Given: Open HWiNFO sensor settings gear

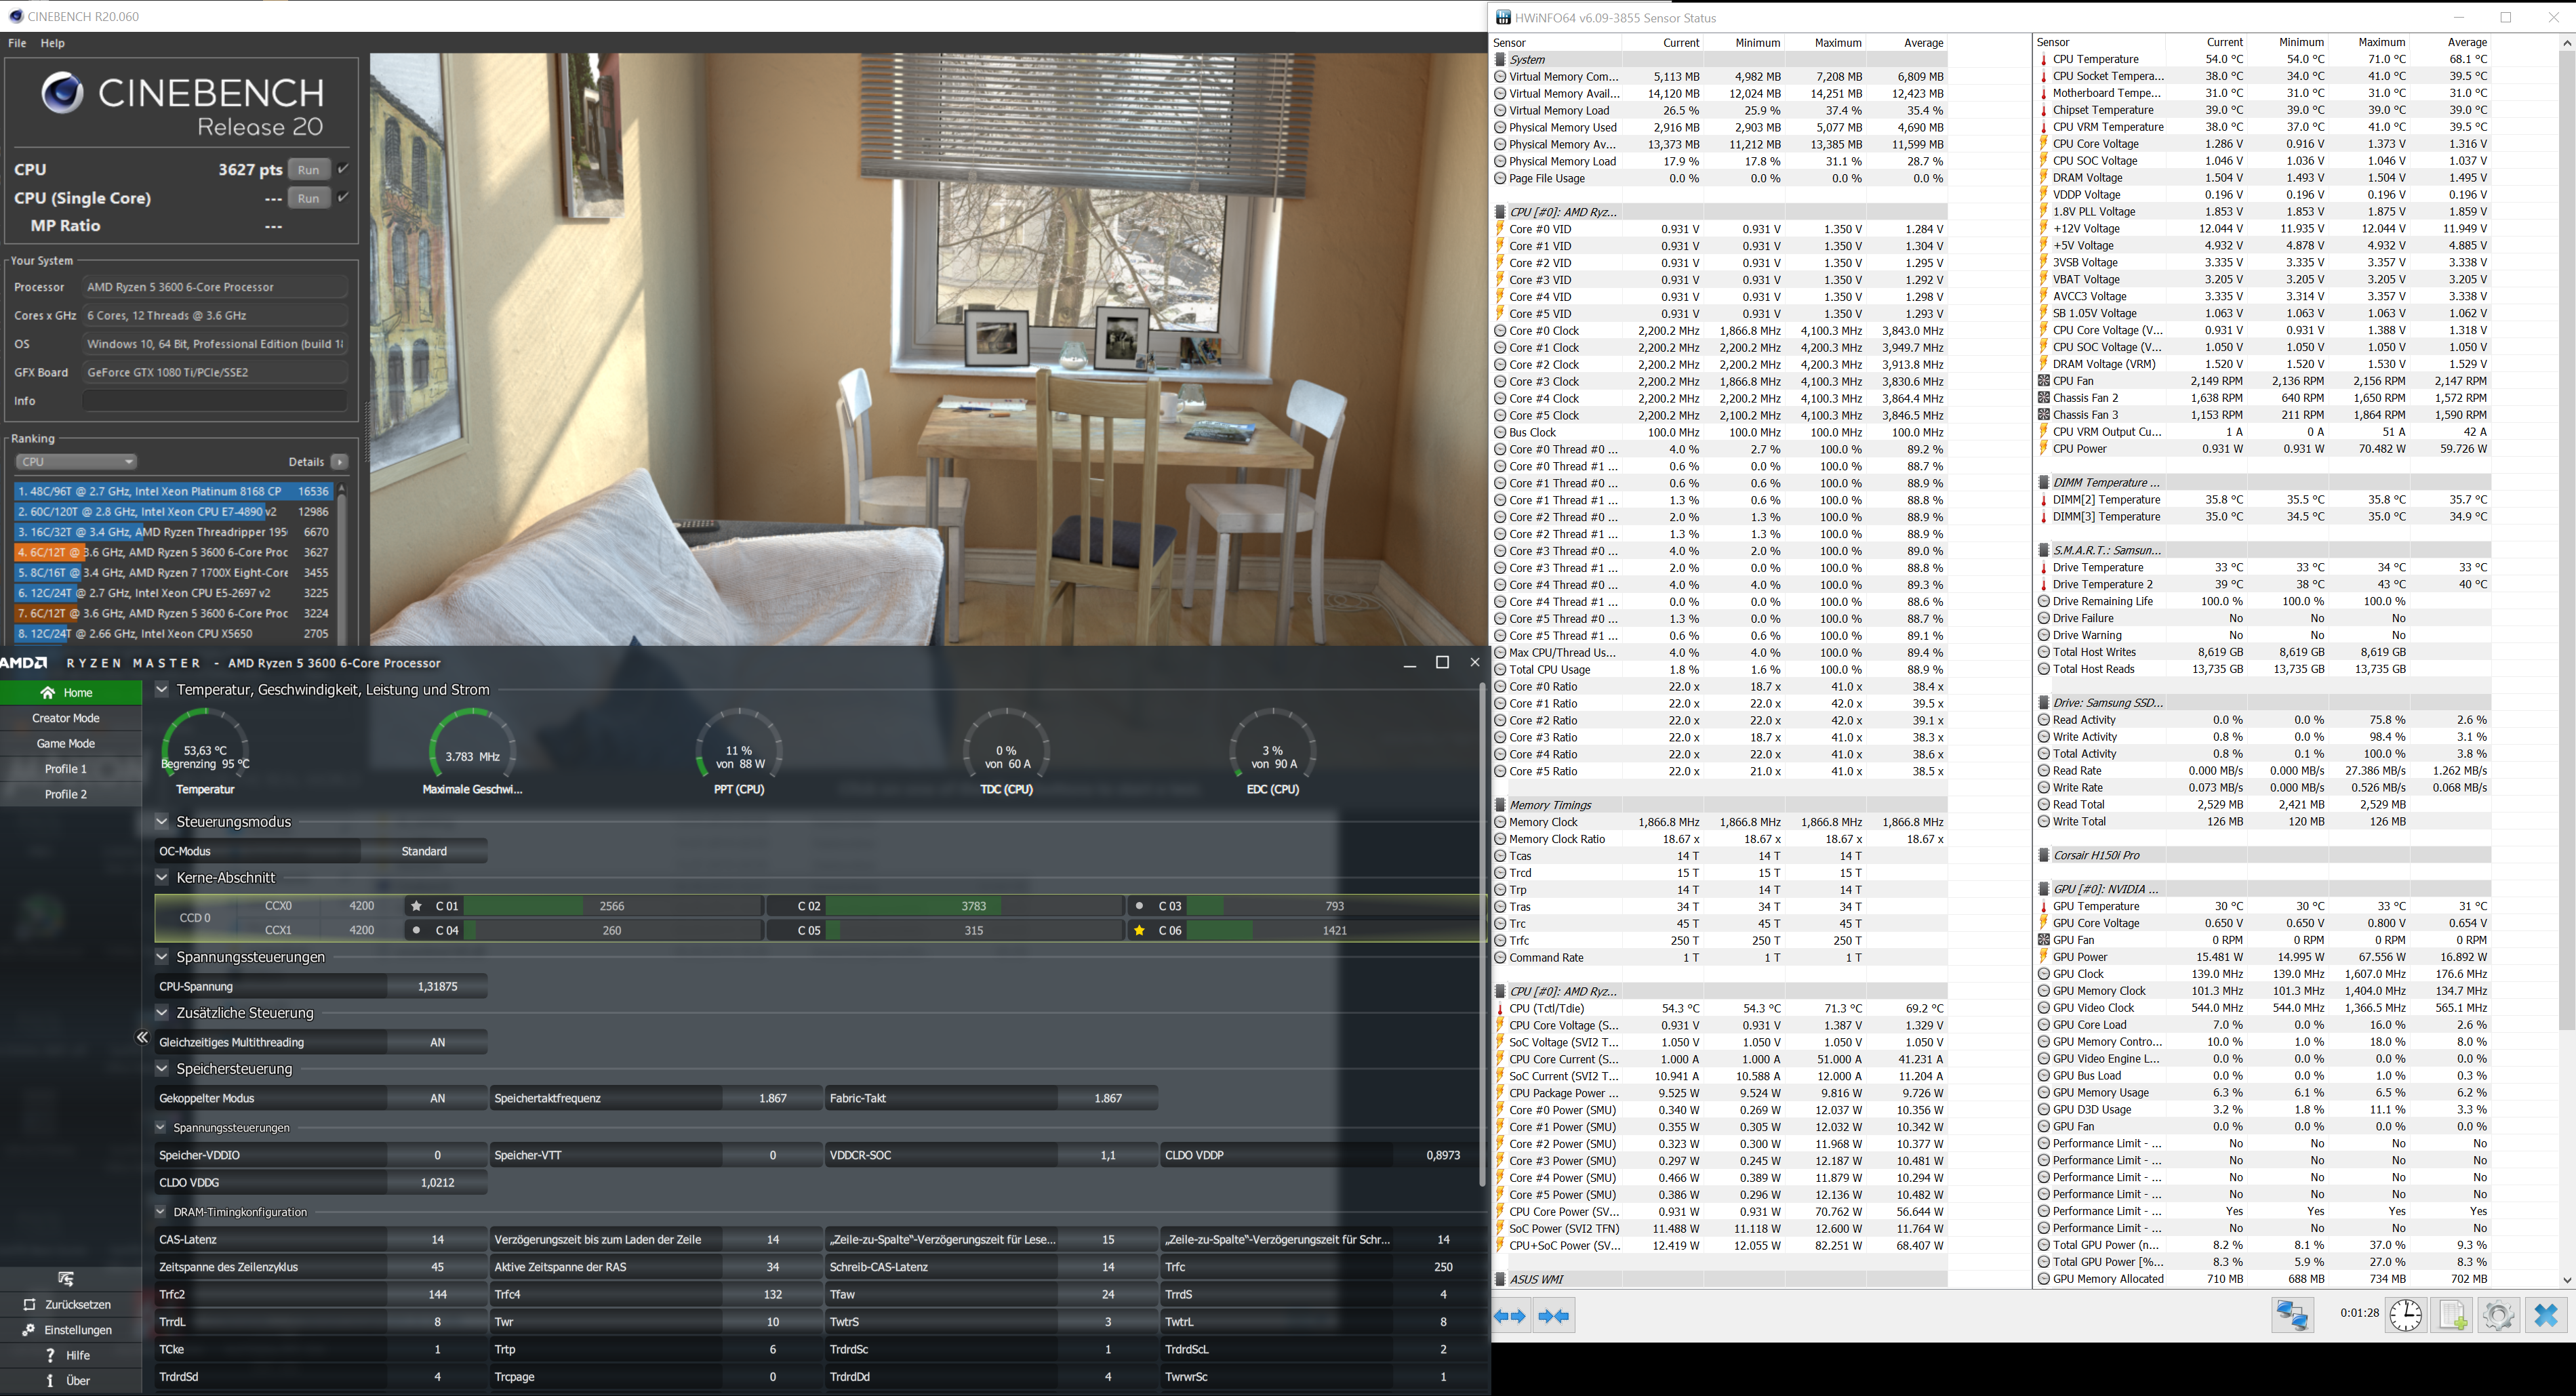Looking at the screenshot, I should click(2498, 1314).
